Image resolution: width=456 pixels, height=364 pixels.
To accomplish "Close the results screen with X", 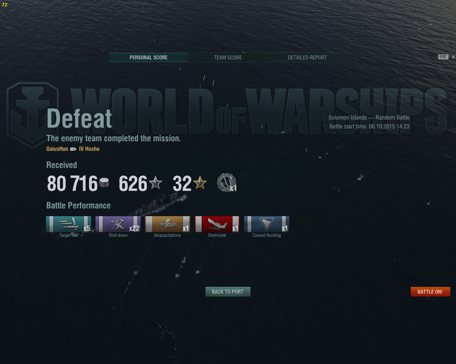I will [x=453, y=57].
